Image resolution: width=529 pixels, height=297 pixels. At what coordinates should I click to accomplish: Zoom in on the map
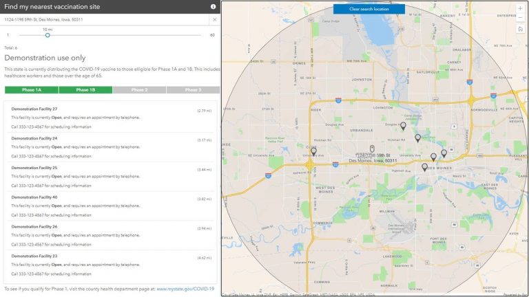point(520,8)
